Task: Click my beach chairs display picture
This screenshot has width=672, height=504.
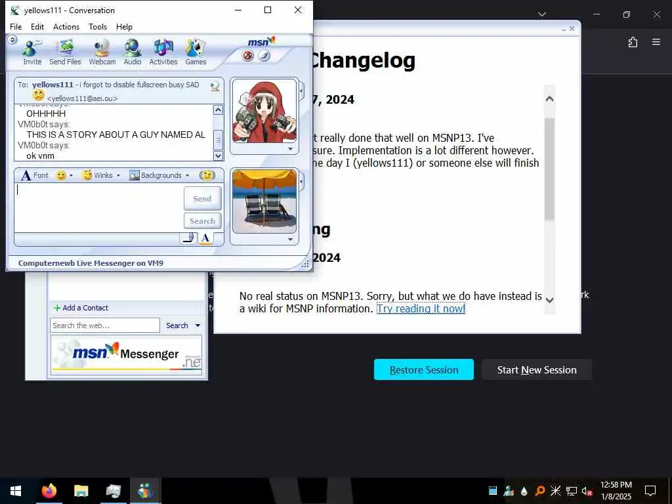Action: [264, 201]
